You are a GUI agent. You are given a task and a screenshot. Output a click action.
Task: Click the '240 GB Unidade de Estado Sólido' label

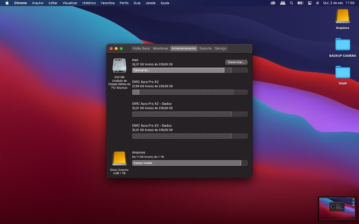point(119,82)
